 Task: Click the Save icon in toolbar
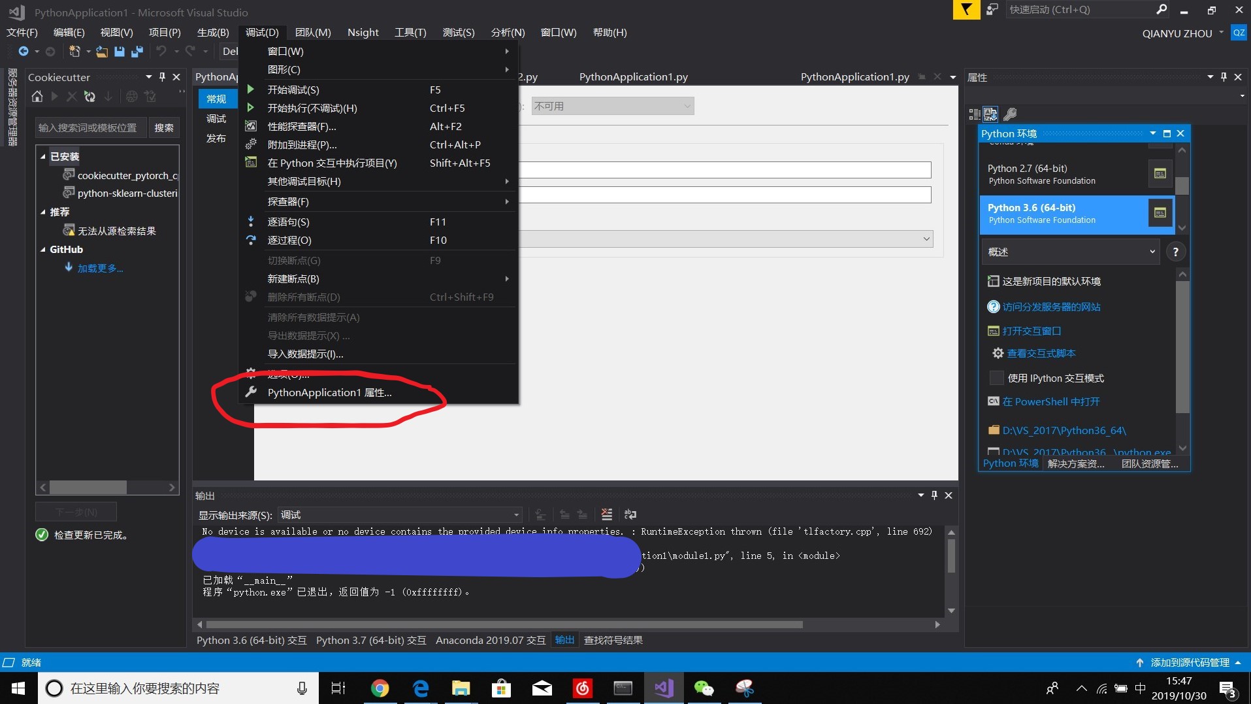(120, 51)
